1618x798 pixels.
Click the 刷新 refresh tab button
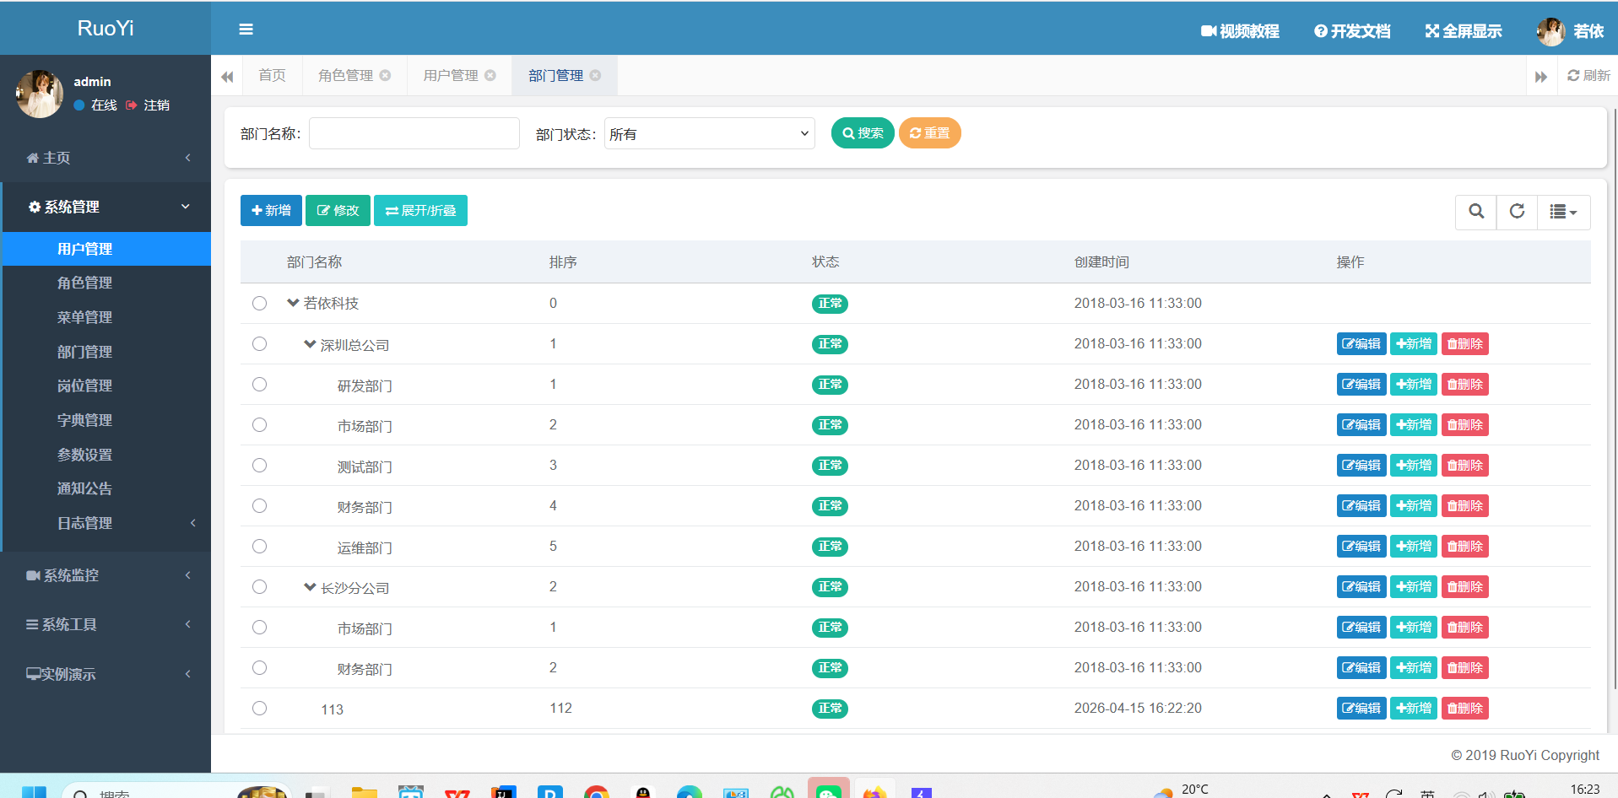click(x=1588, y=76)
